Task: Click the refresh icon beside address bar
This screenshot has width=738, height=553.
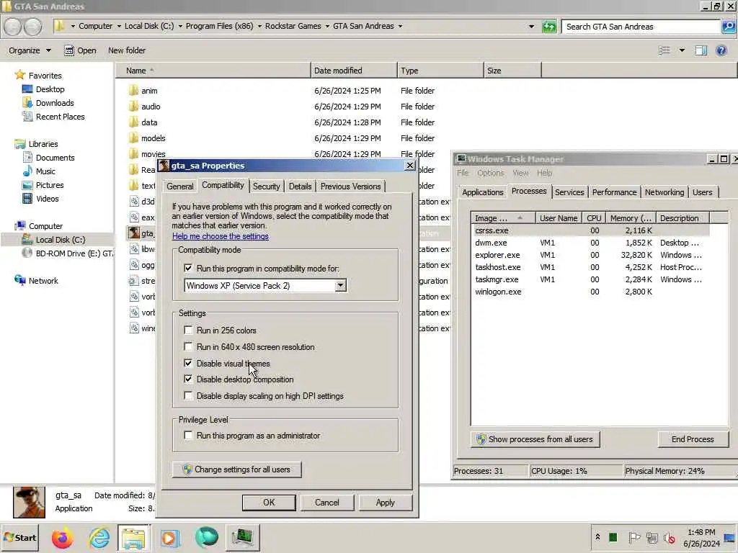Action: pos(548,27)
